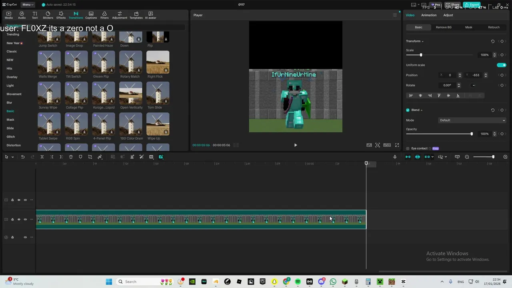This screenshot has height=288, width=512.
Task: Click the timeline playhead marker
Action: point(366,163)
